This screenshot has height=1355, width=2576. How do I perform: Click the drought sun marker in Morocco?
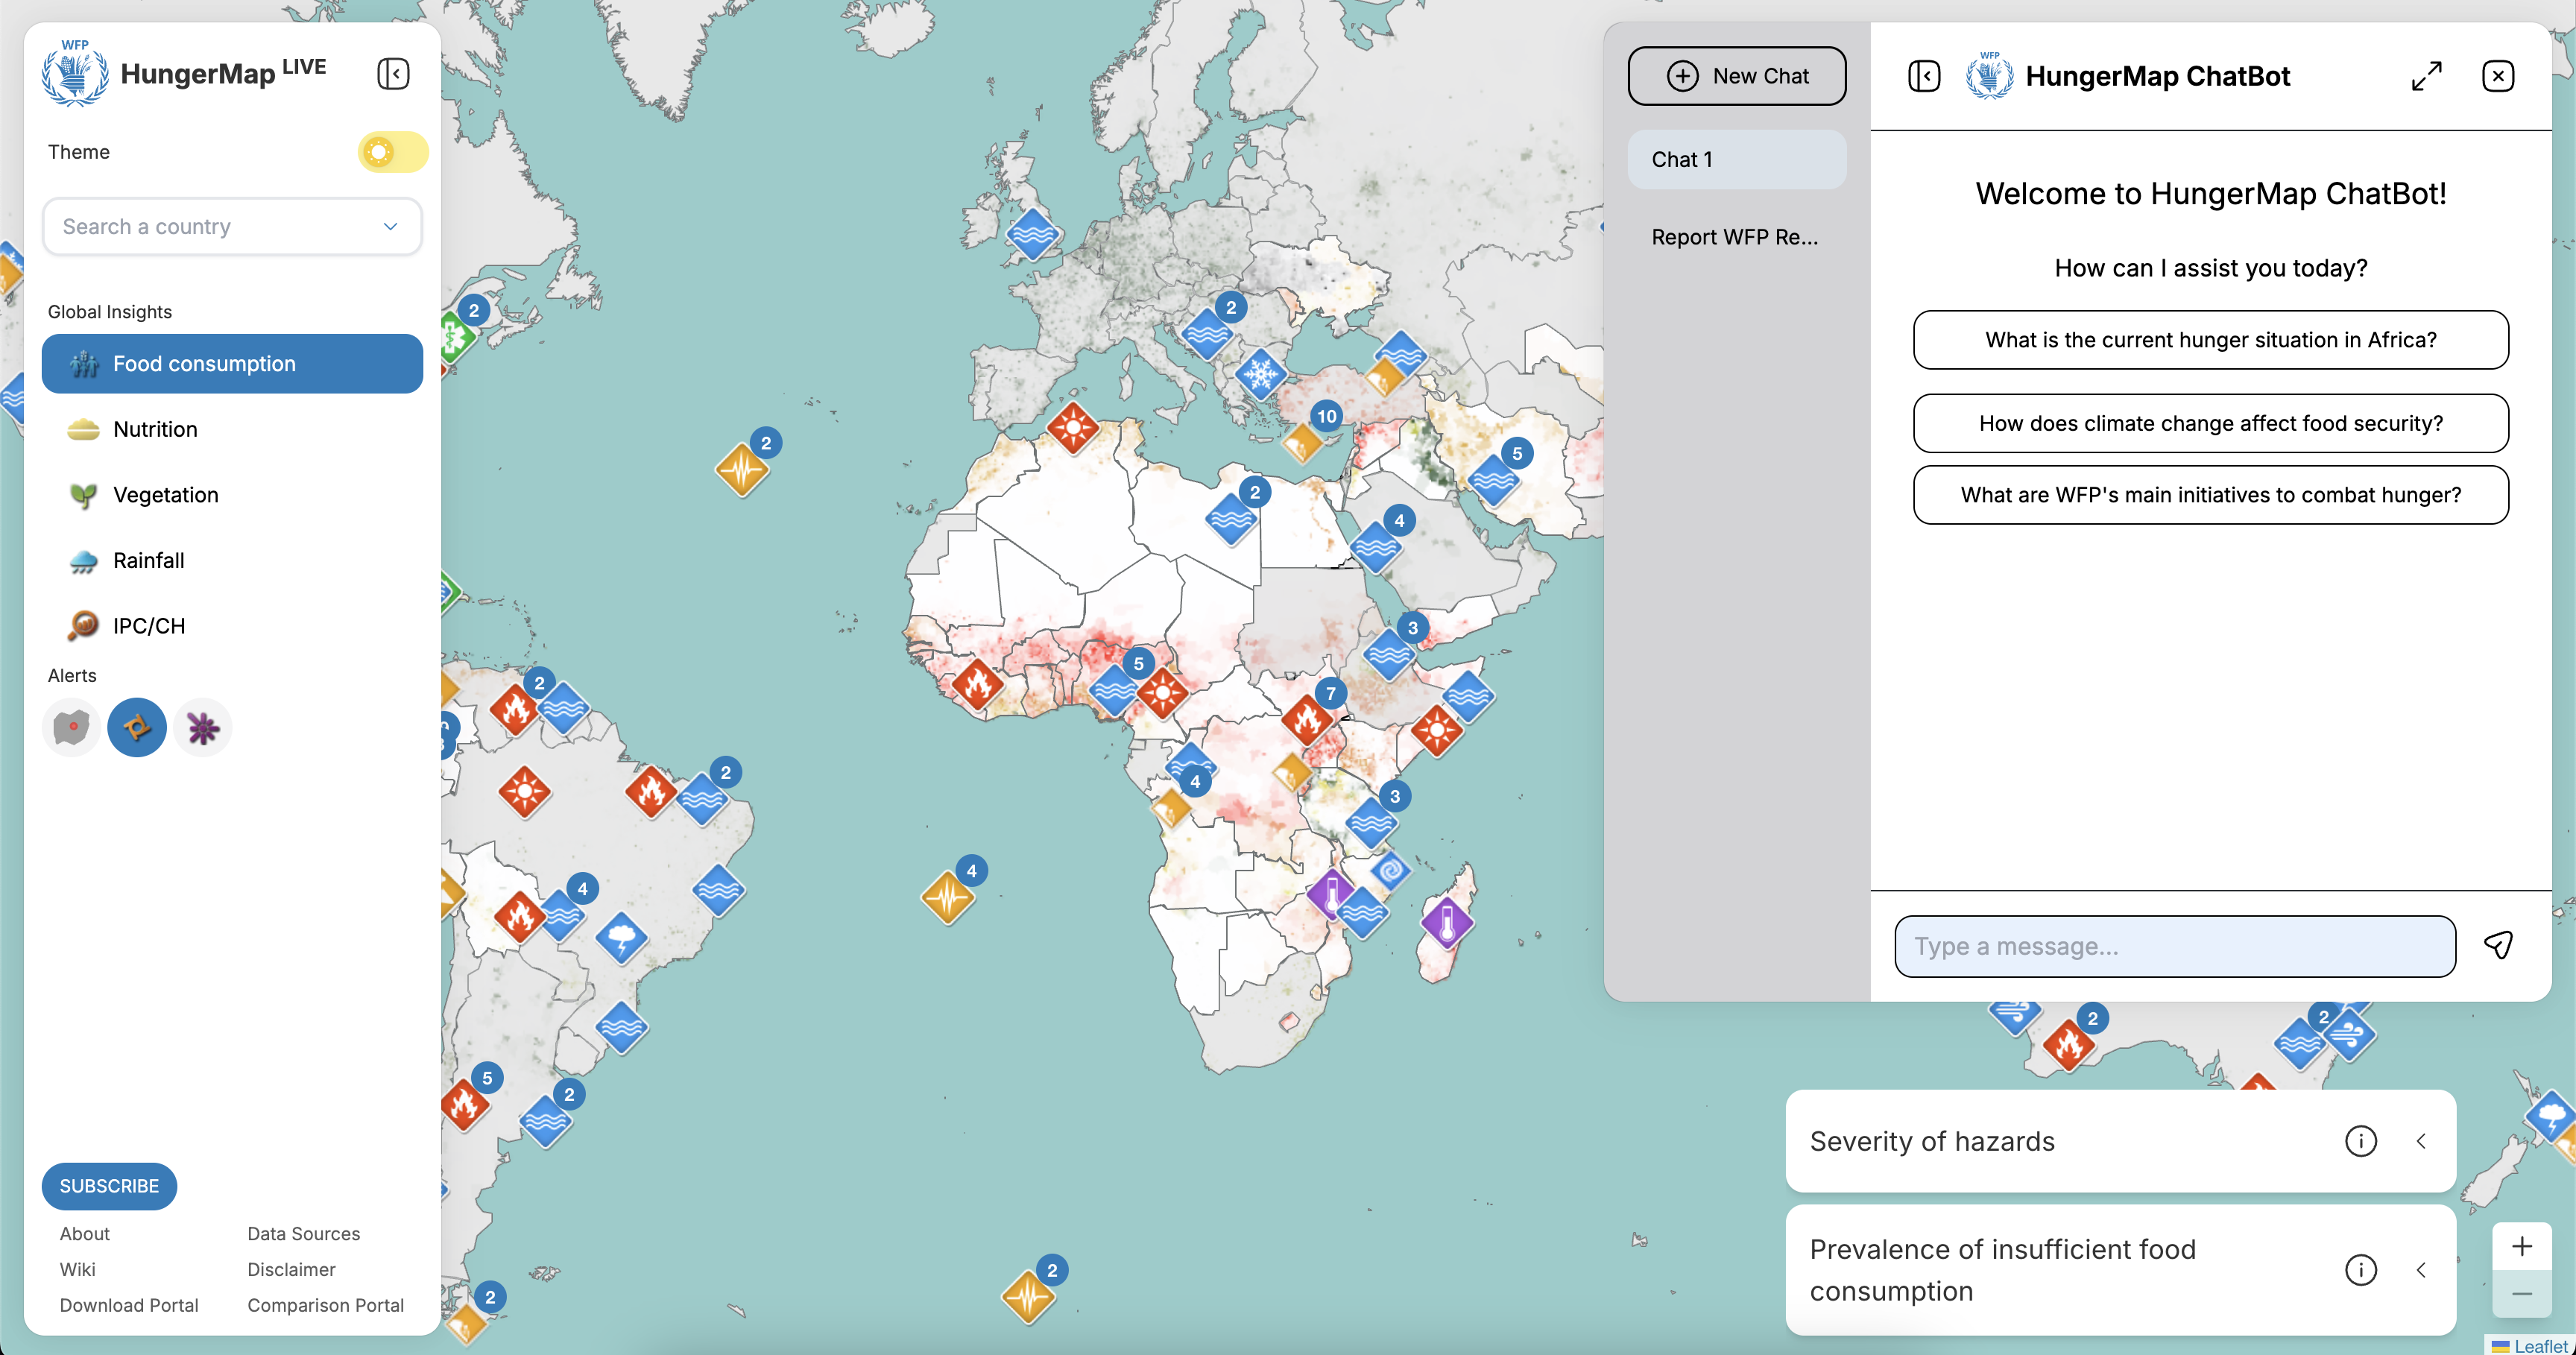click(1073, 428)
